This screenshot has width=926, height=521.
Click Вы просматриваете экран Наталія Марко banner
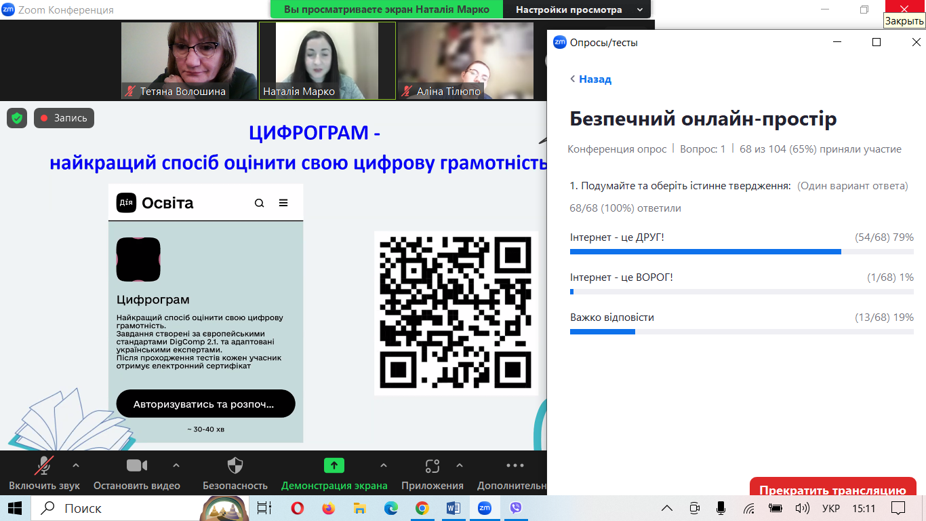coord(386,9)
